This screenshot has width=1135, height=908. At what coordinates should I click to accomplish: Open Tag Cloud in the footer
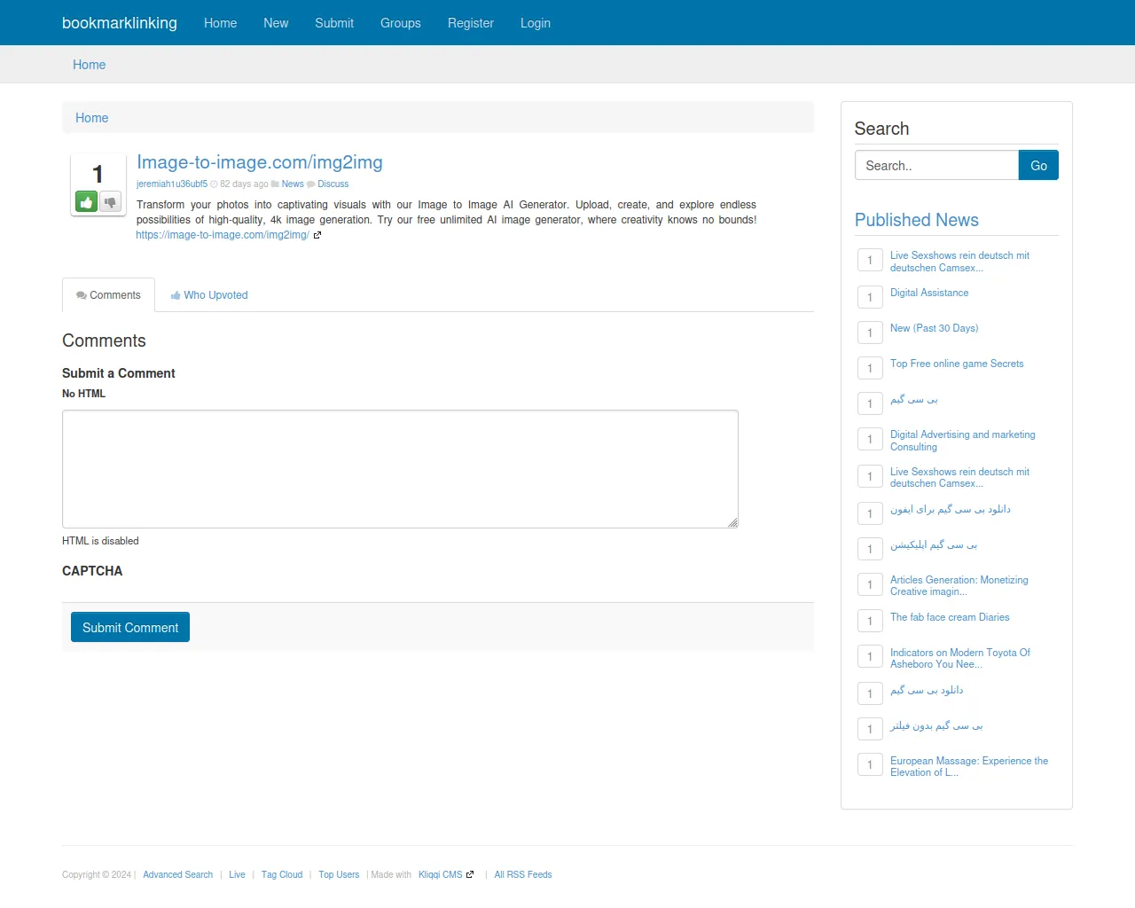(282, 875)
